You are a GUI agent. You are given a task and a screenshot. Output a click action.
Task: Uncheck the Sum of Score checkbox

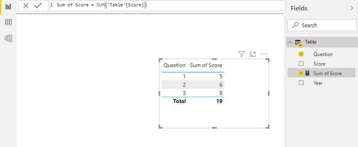tap(301, 73)
